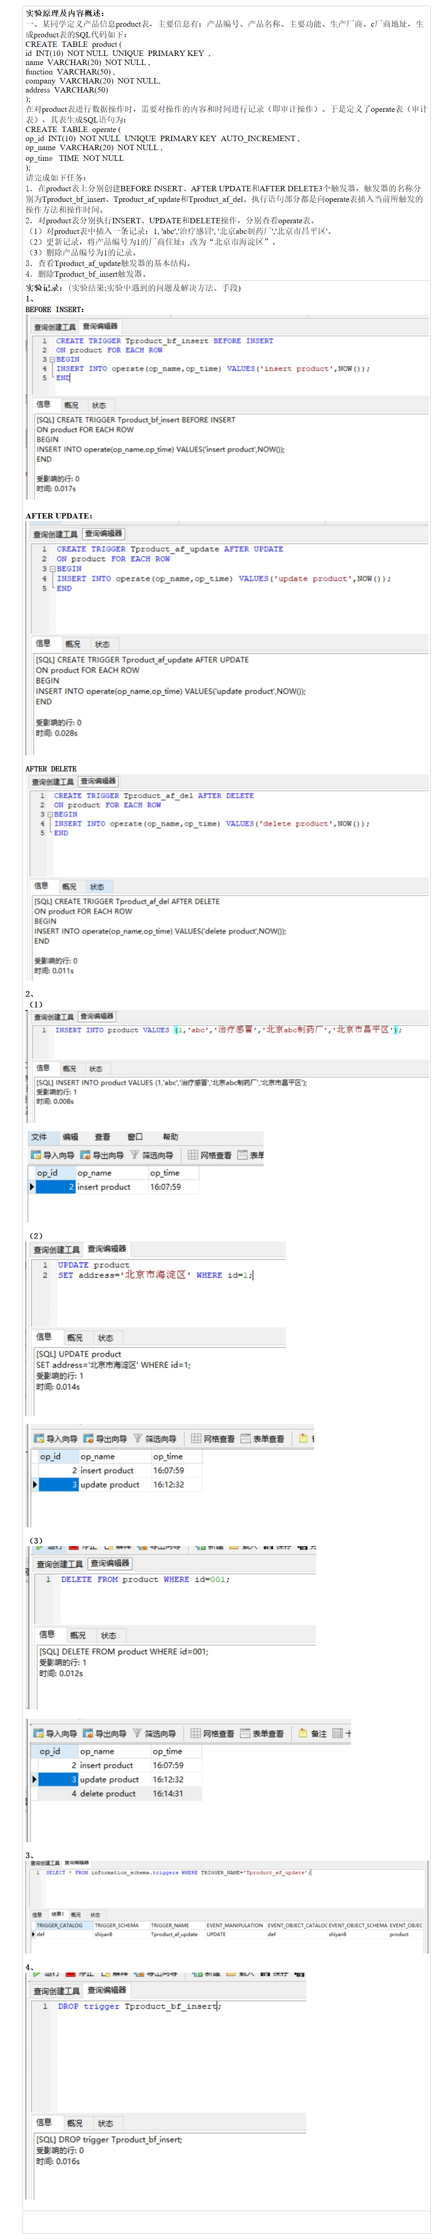Open the 查看 menu
Screen dimensions: 434x2239
click(x=102, y=1136)
